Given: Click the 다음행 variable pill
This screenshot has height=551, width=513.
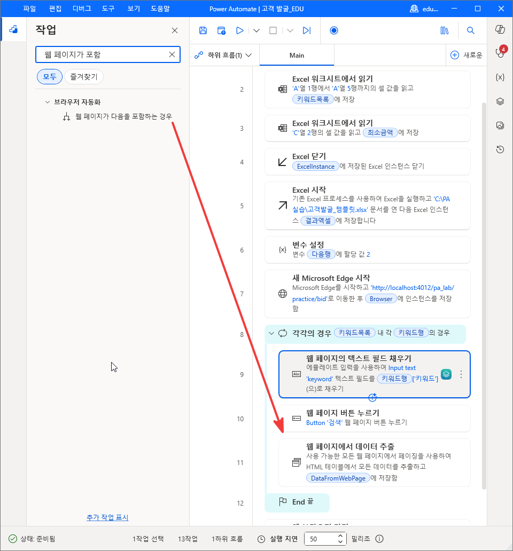Looking at the screenshot, I should (321, 254).
